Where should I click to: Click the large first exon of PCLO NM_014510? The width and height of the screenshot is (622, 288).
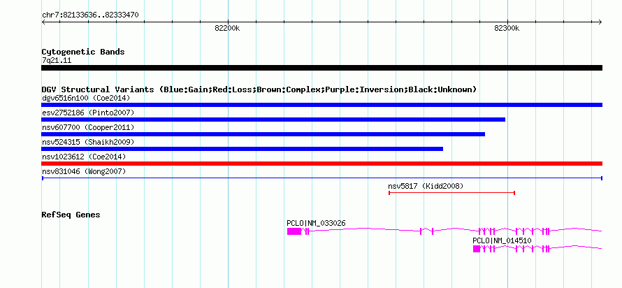[x=477, y=249]
